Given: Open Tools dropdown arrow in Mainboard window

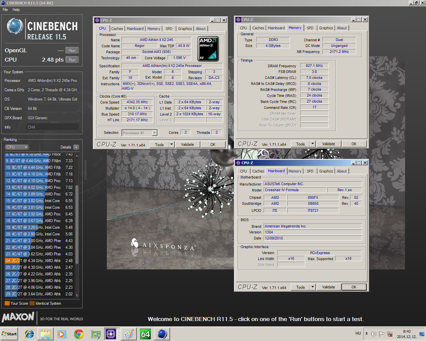Looking at the screenshot, I should [313, 287].
